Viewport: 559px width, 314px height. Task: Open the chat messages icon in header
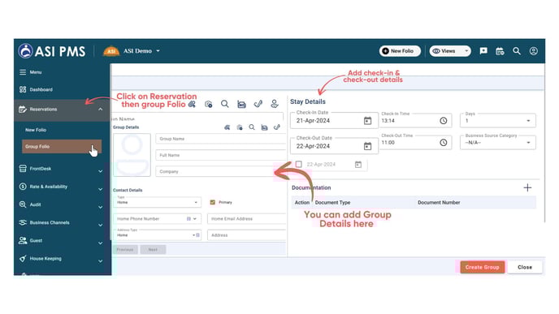(x=483, y=51)
